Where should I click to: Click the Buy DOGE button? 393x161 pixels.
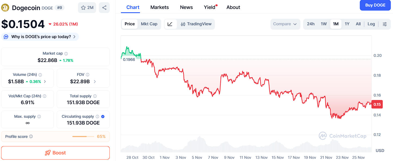tap(375, 5)
